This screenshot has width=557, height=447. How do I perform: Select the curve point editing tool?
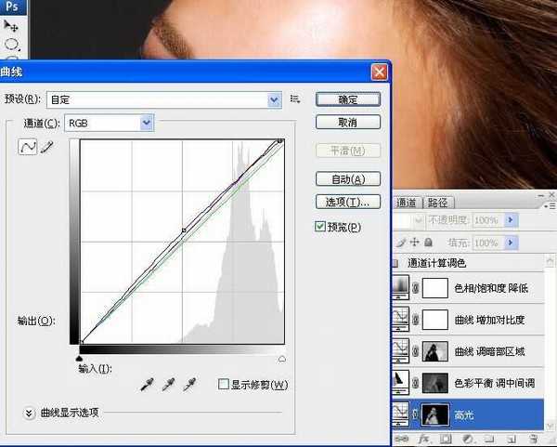pyautogui.click(x=28, y=148)
